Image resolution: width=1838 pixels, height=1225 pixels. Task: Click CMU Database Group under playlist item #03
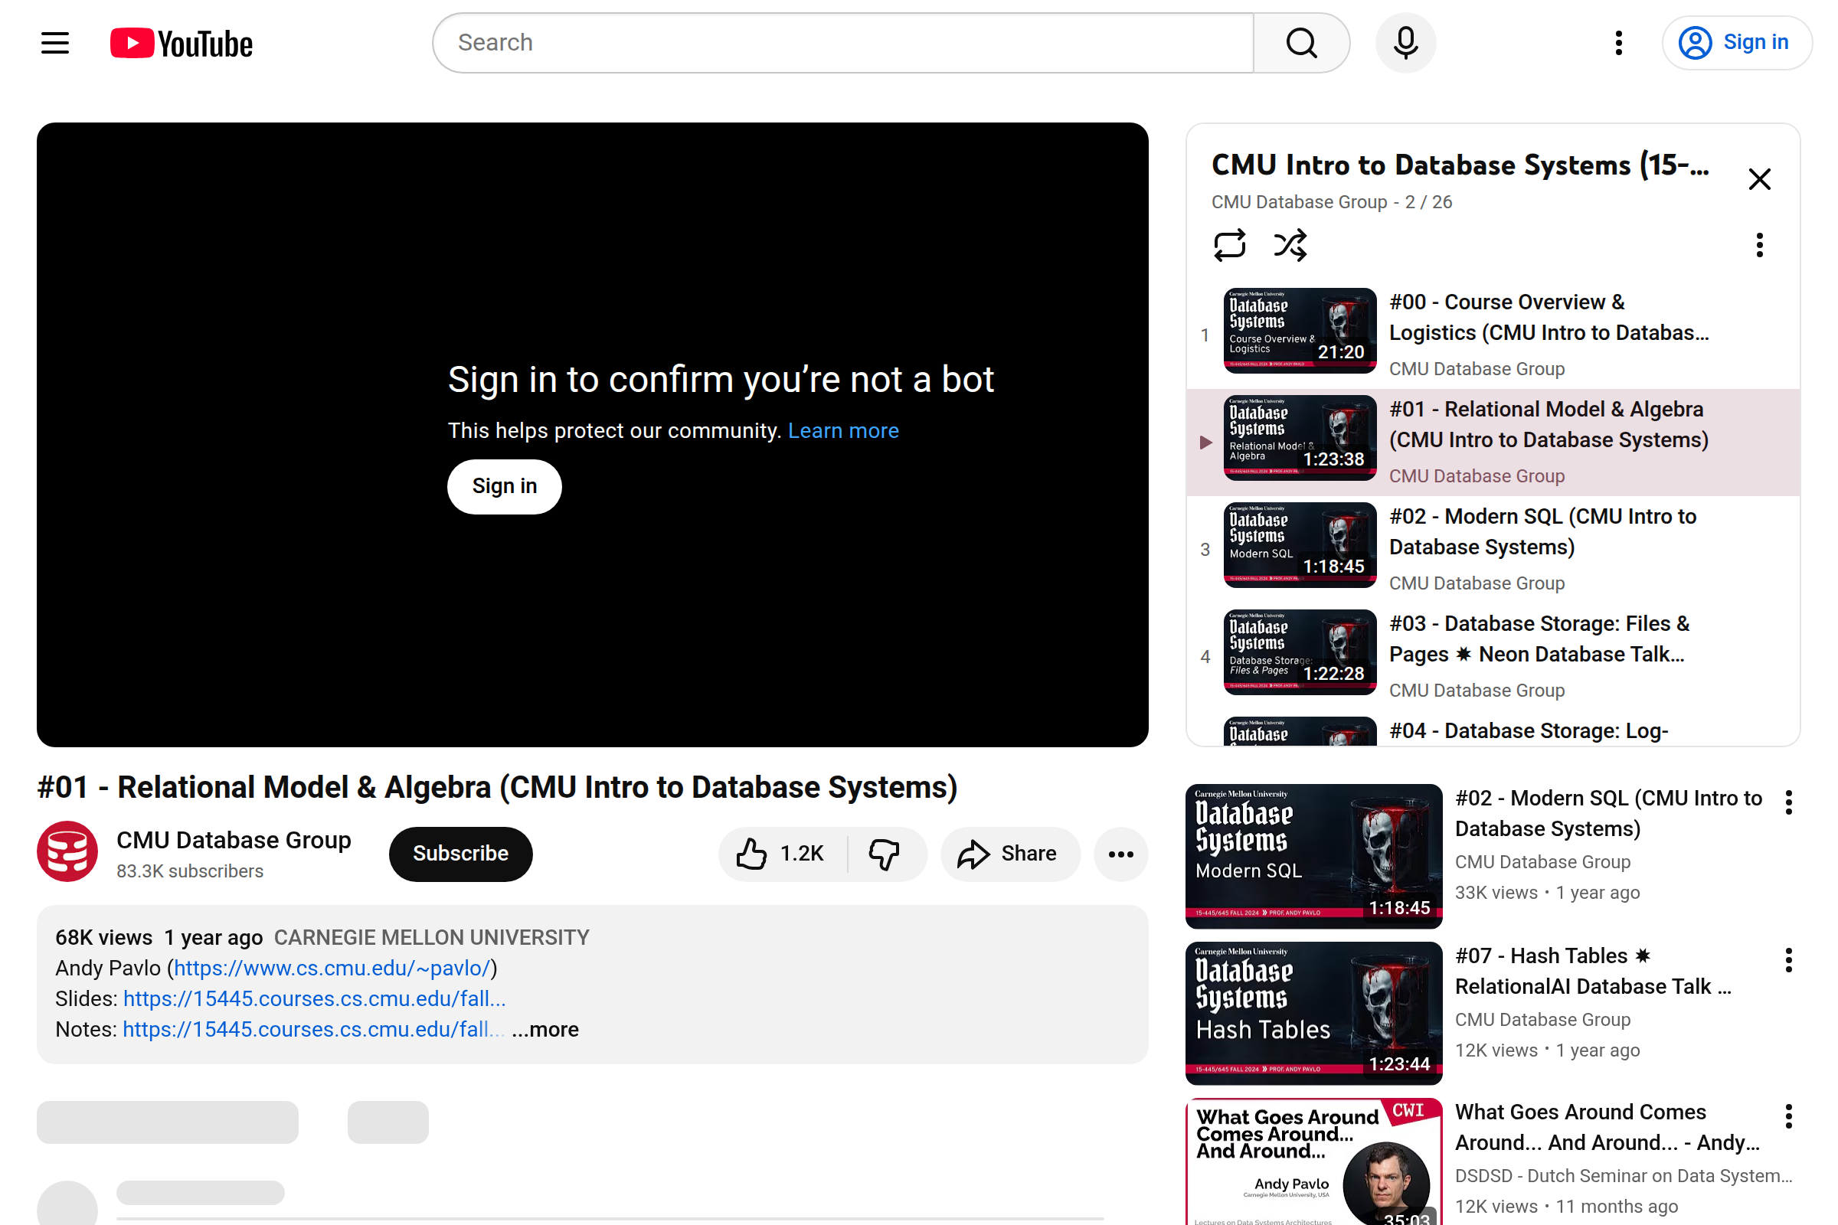[x=1477, y=691]
